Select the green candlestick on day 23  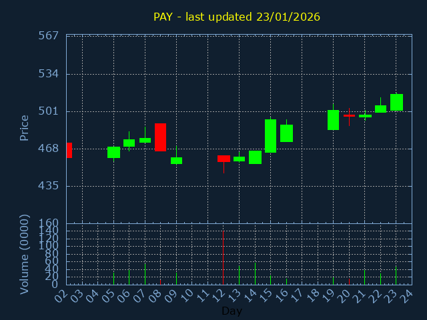396,102
